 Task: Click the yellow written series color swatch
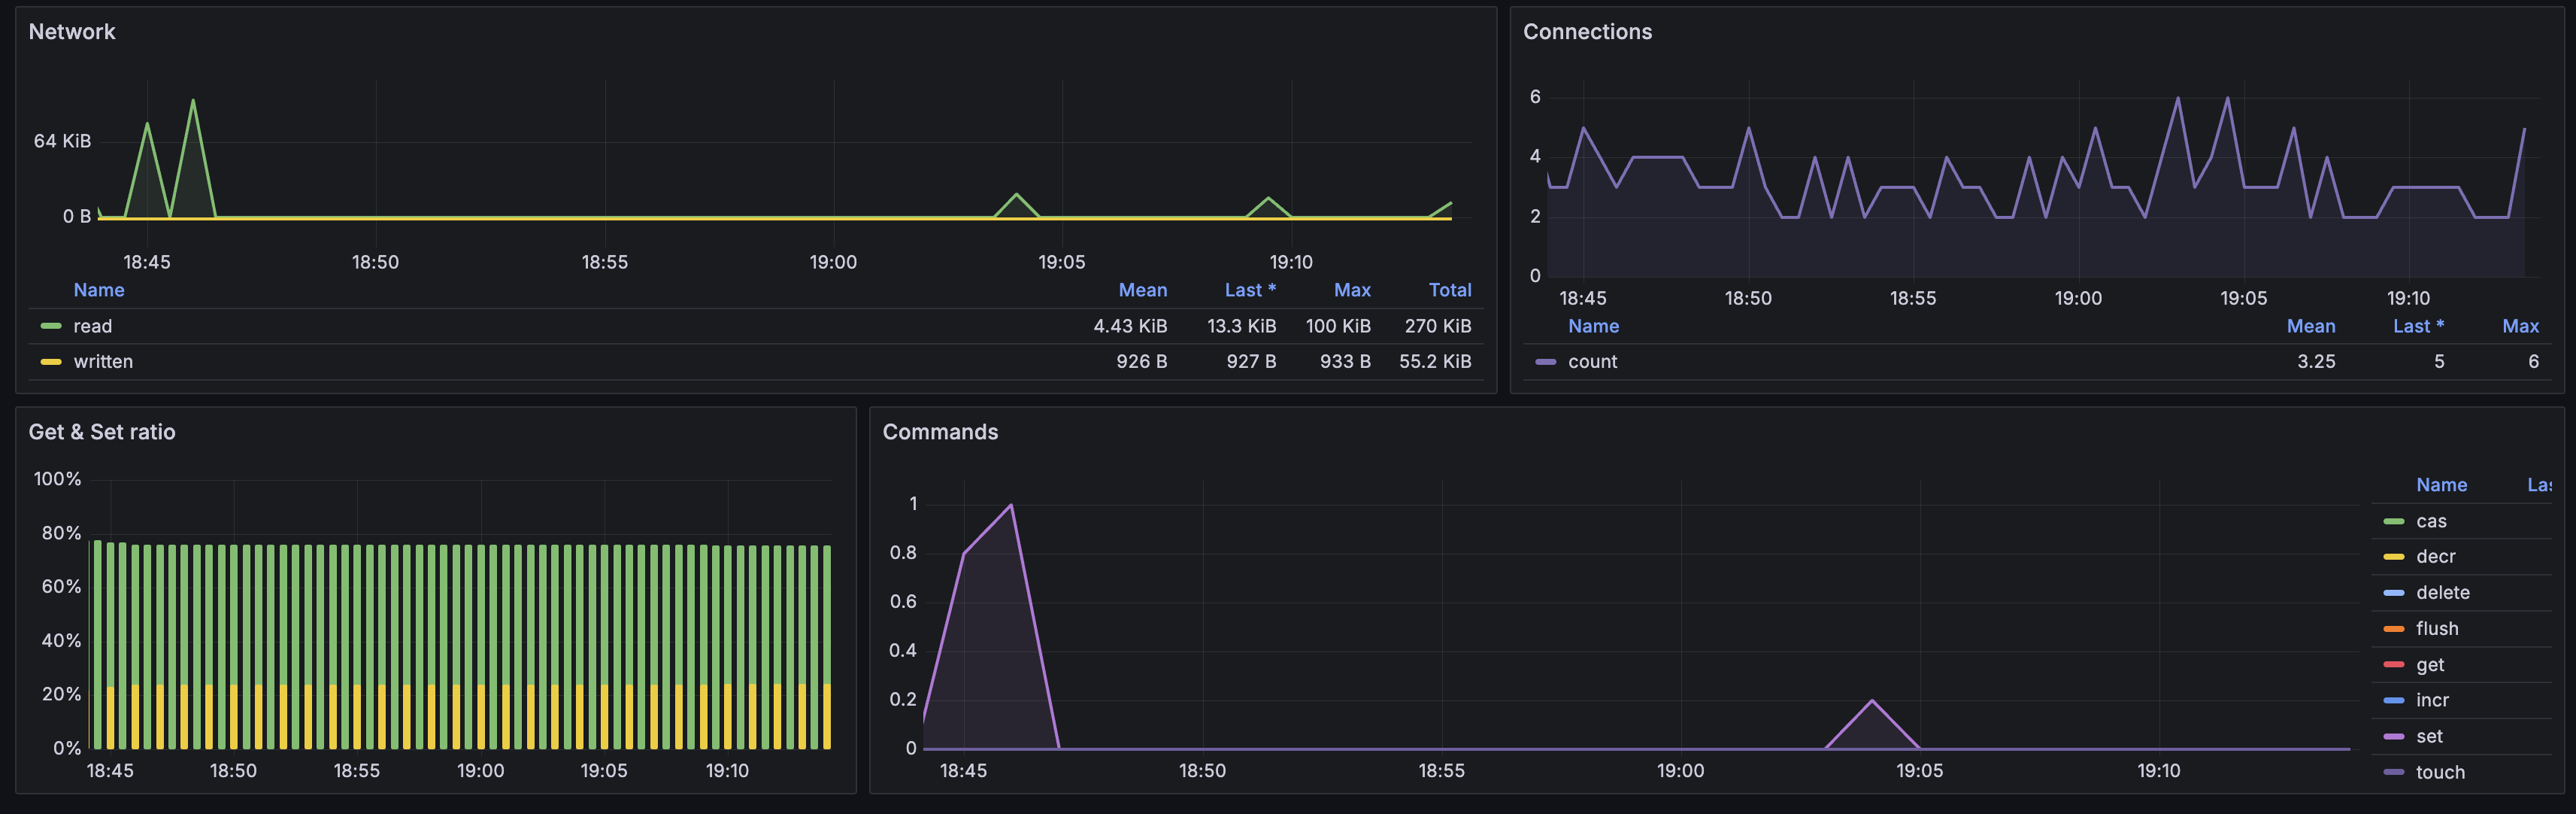[51, 362]
